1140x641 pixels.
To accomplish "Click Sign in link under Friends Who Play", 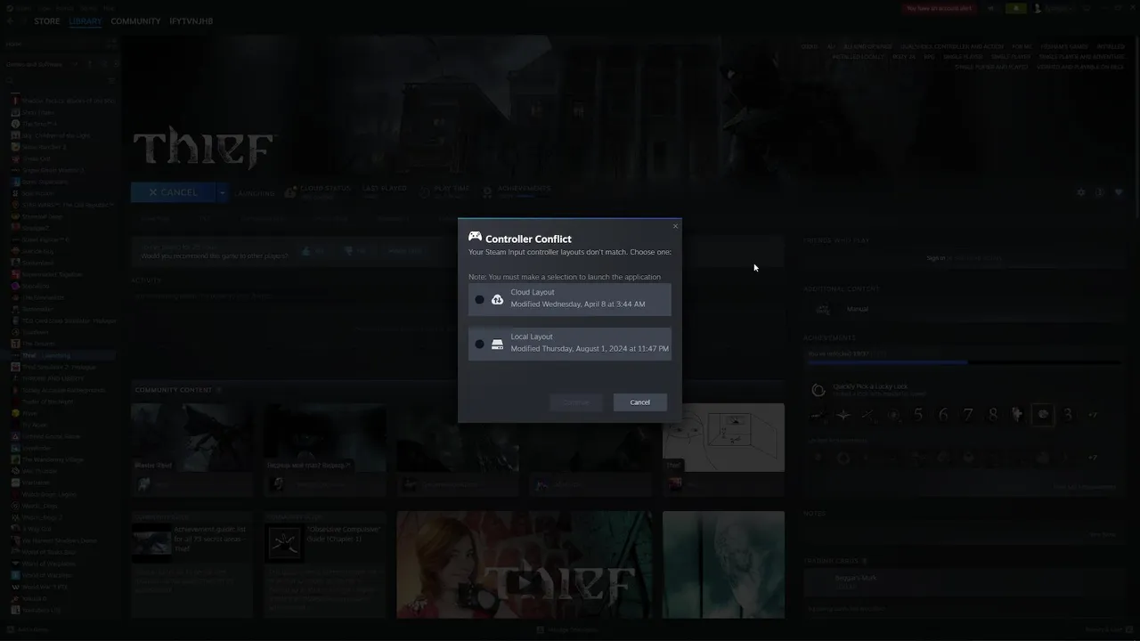I will [935, 258].
